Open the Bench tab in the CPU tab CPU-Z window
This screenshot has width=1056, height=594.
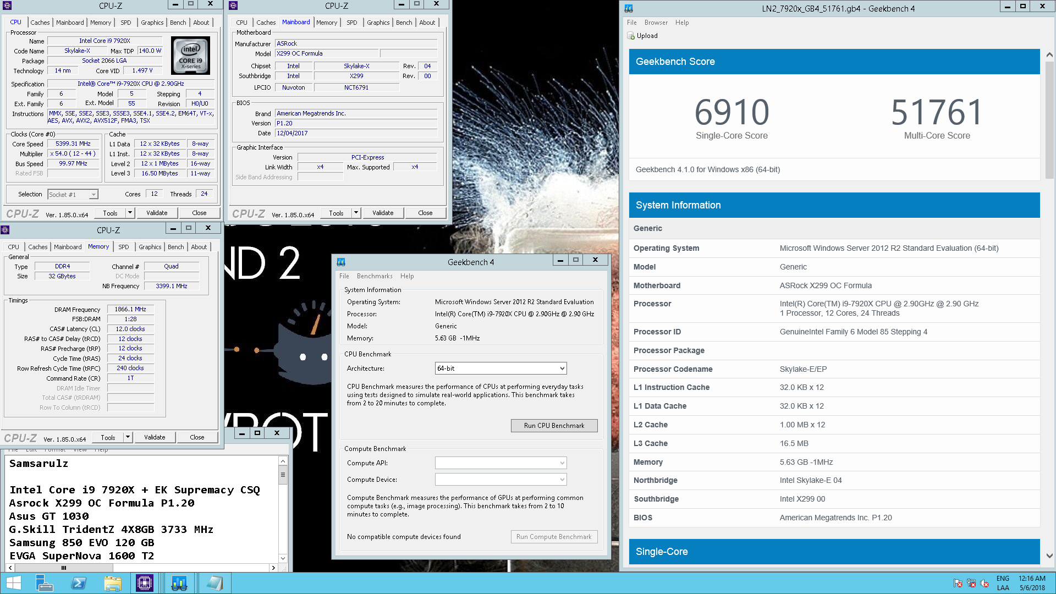point(178,23)
